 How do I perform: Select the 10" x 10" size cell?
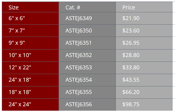pos(20,55)
